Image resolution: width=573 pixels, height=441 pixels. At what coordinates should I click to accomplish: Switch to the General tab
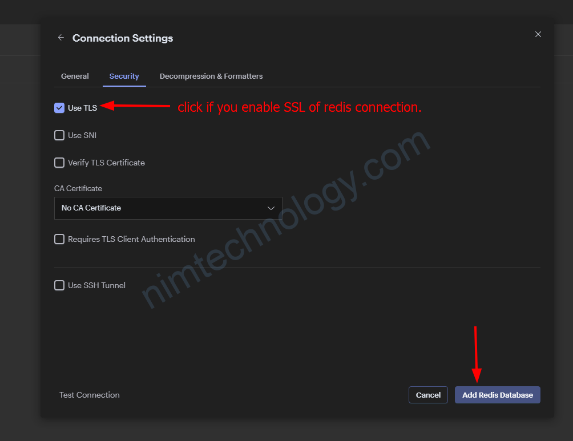[x=75, y=76]
